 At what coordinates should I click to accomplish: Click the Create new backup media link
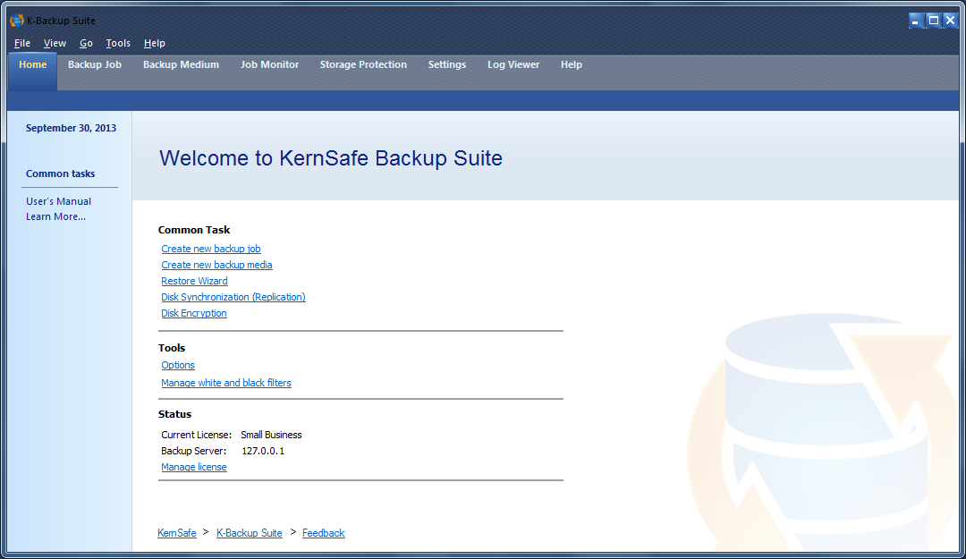tap(216, 265)
